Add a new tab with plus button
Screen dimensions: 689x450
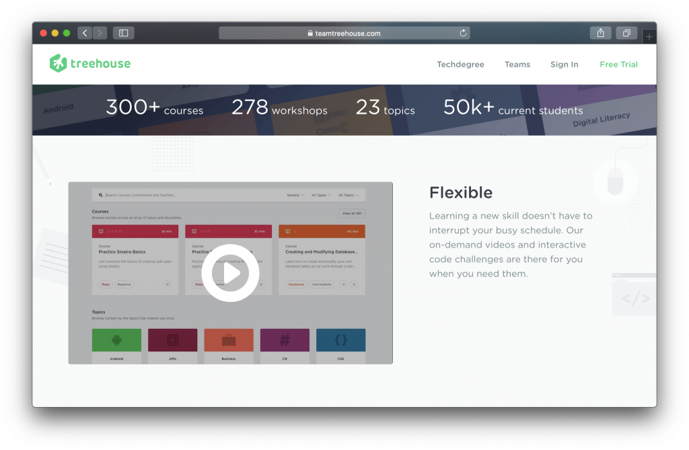[649, 36]
